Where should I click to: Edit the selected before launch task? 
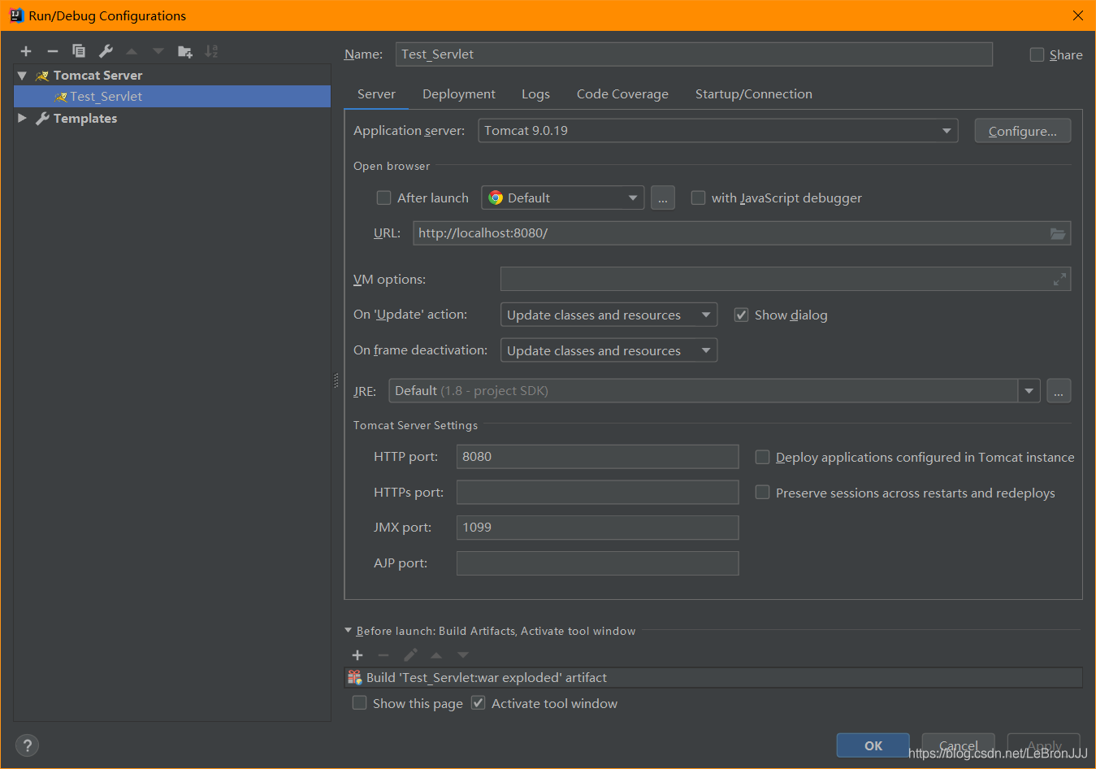(x=410, y=655)
